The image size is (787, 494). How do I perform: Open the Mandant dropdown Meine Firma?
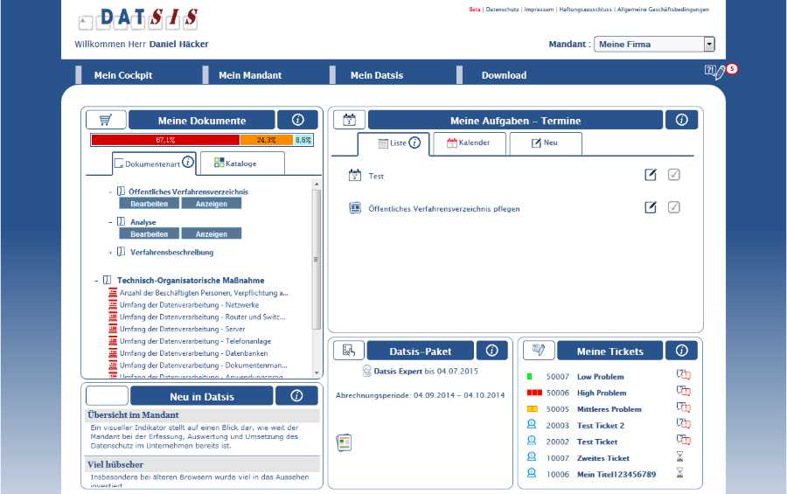(x=654, y=45)
